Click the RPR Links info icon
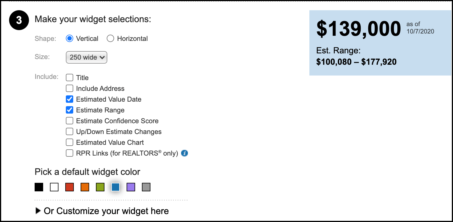 tap(184, 153)
